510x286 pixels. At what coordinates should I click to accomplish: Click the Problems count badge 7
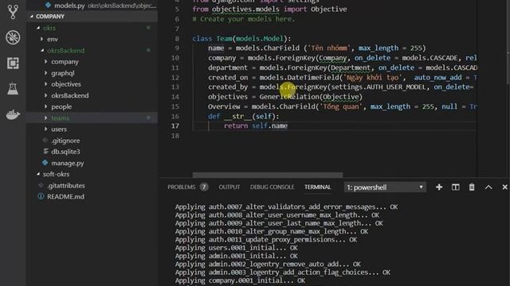pyautogui.click(x=204, y=187)
